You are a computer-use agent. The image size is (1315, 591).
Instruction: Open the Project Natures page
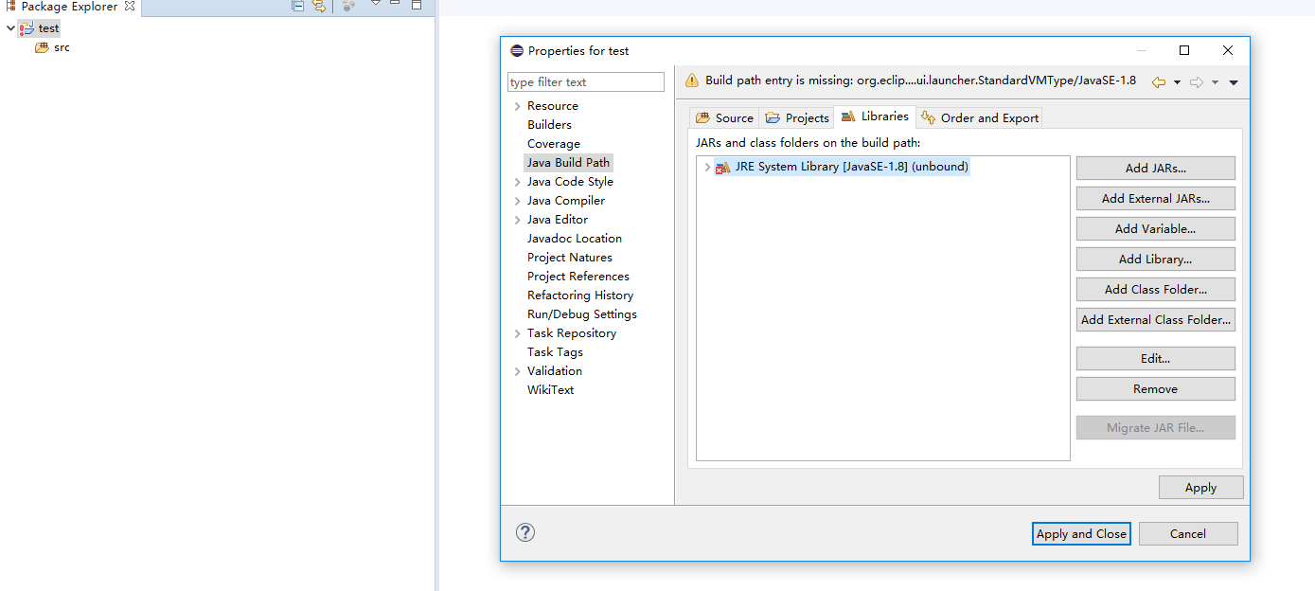click(x=569, y=258)
